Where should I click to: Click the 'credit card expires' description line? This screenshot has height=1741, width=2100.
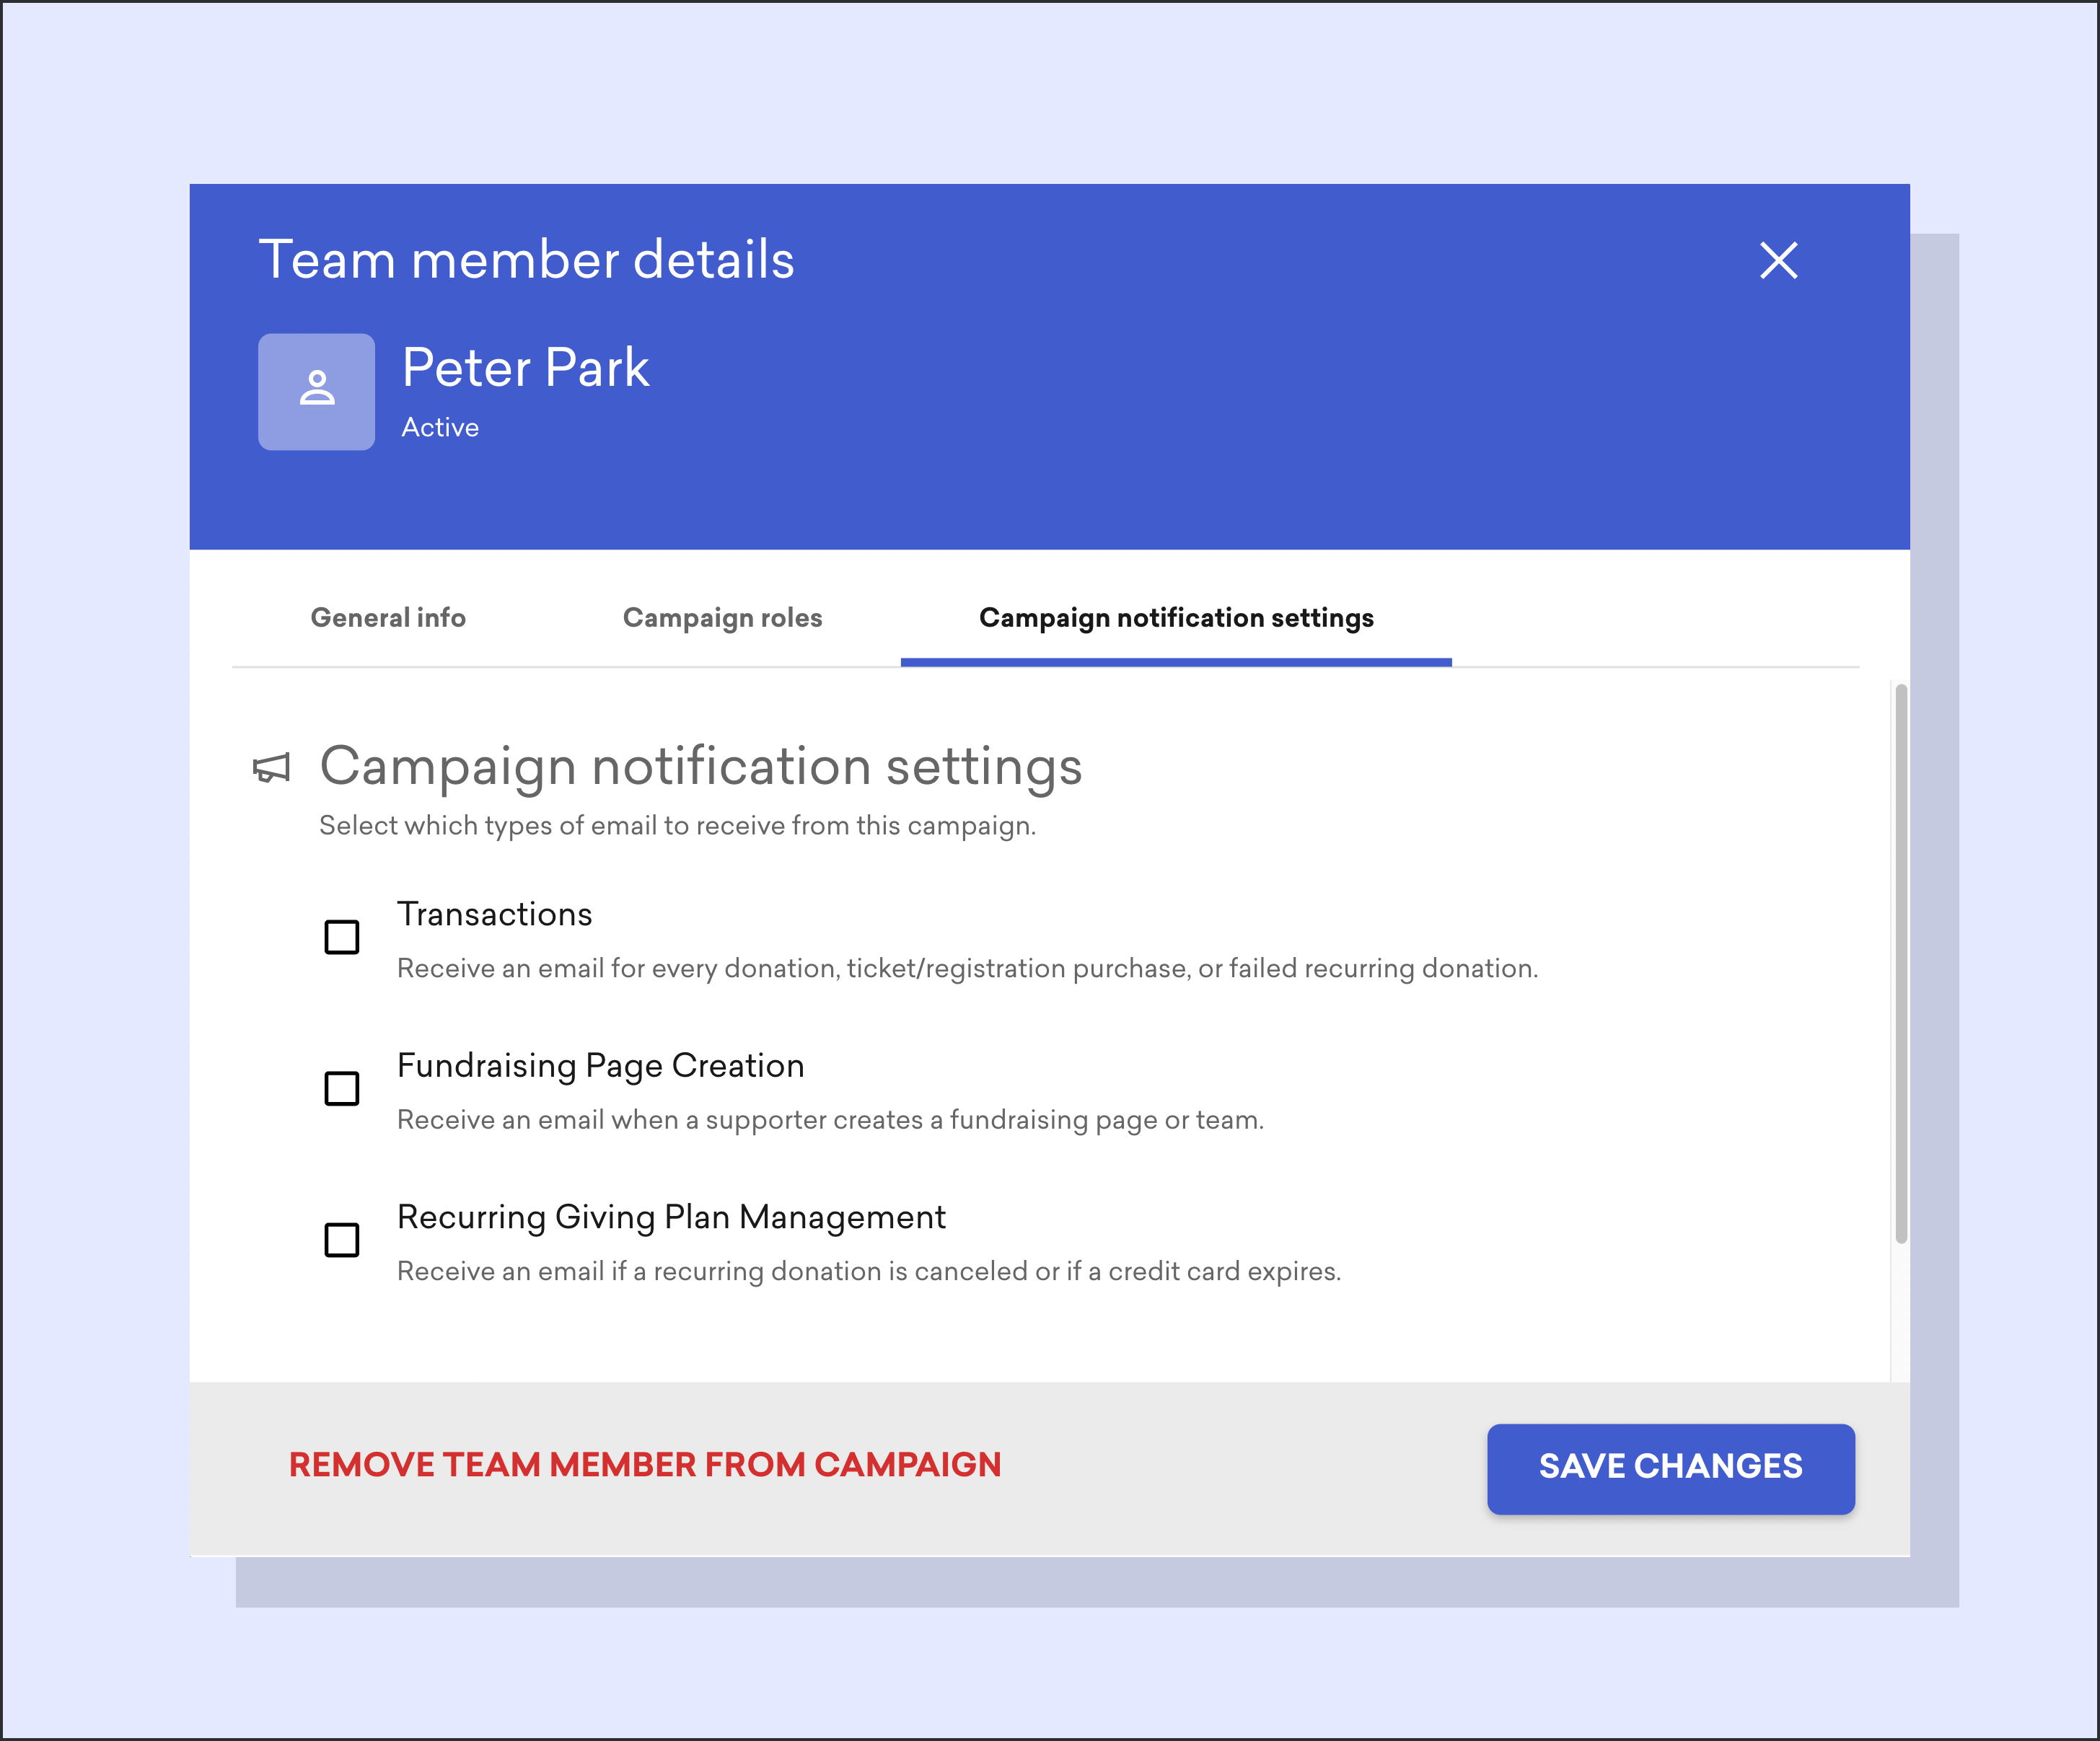(869, 1272)
